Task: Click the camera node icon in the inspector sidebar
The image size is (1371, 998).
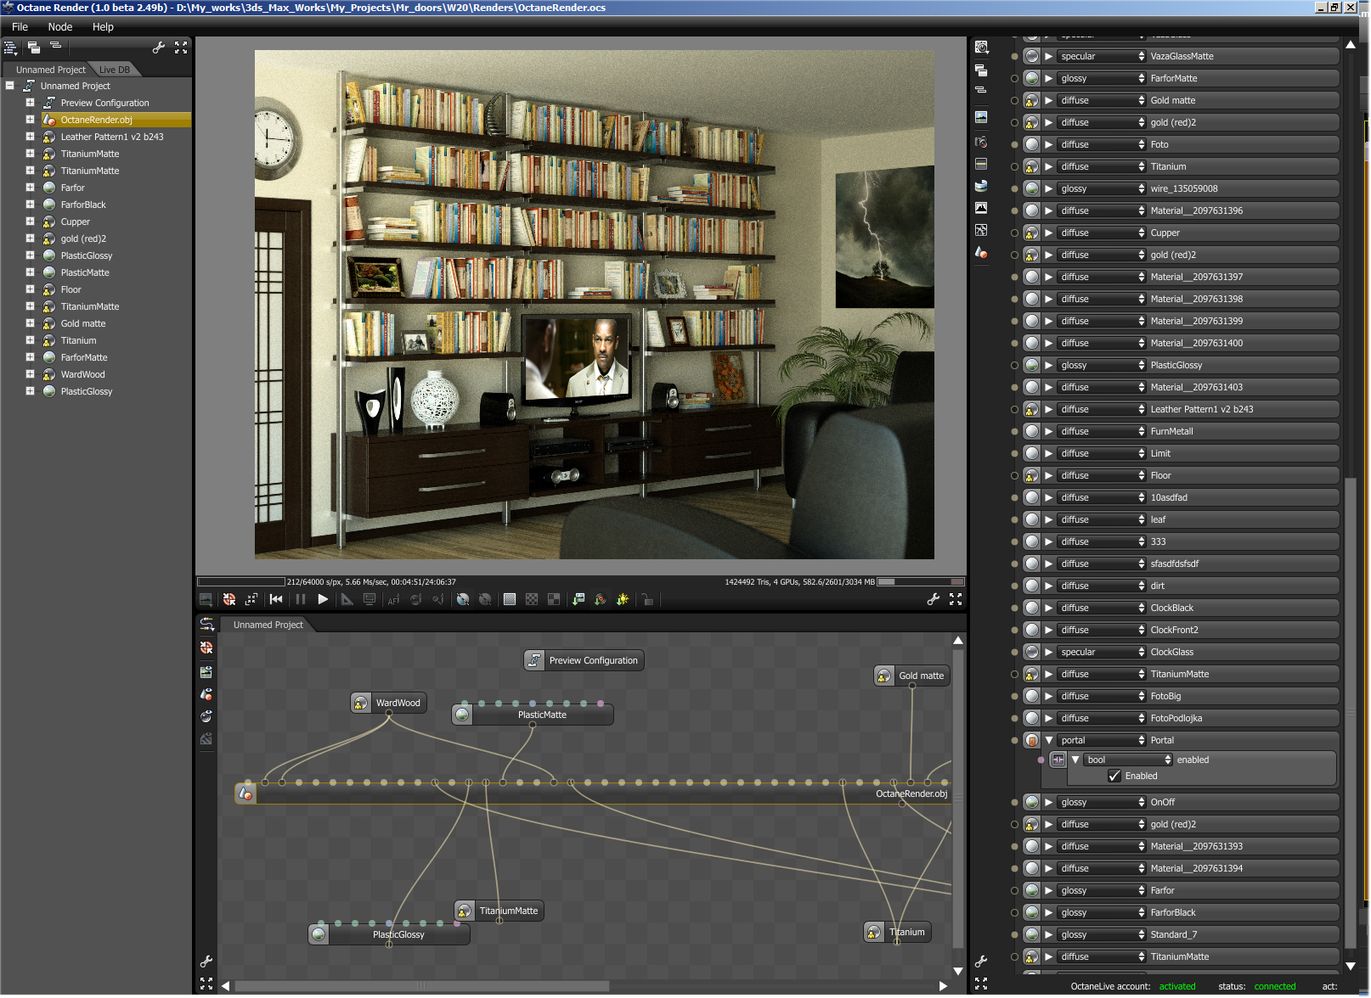Action: pyautogui.click(x=981, y=142)
